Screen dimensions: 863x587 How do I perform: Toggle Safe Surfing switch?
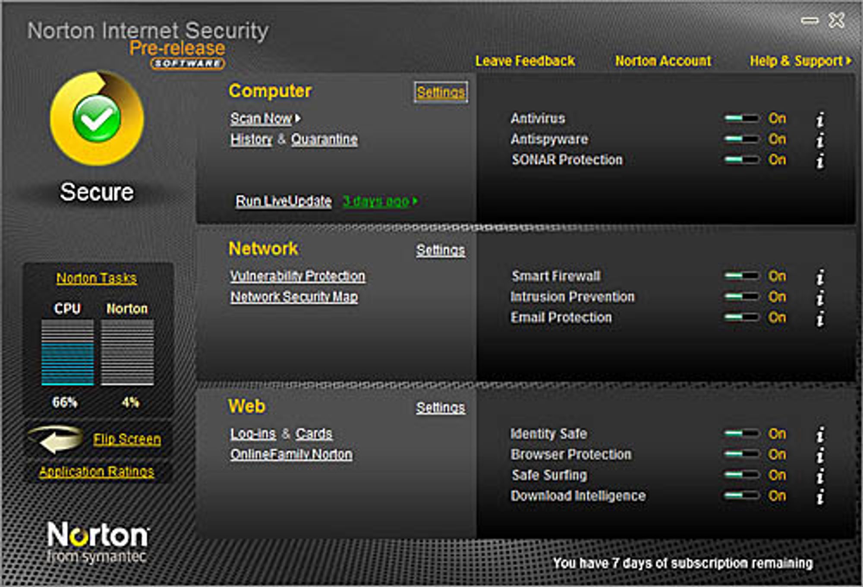[742, 475]
